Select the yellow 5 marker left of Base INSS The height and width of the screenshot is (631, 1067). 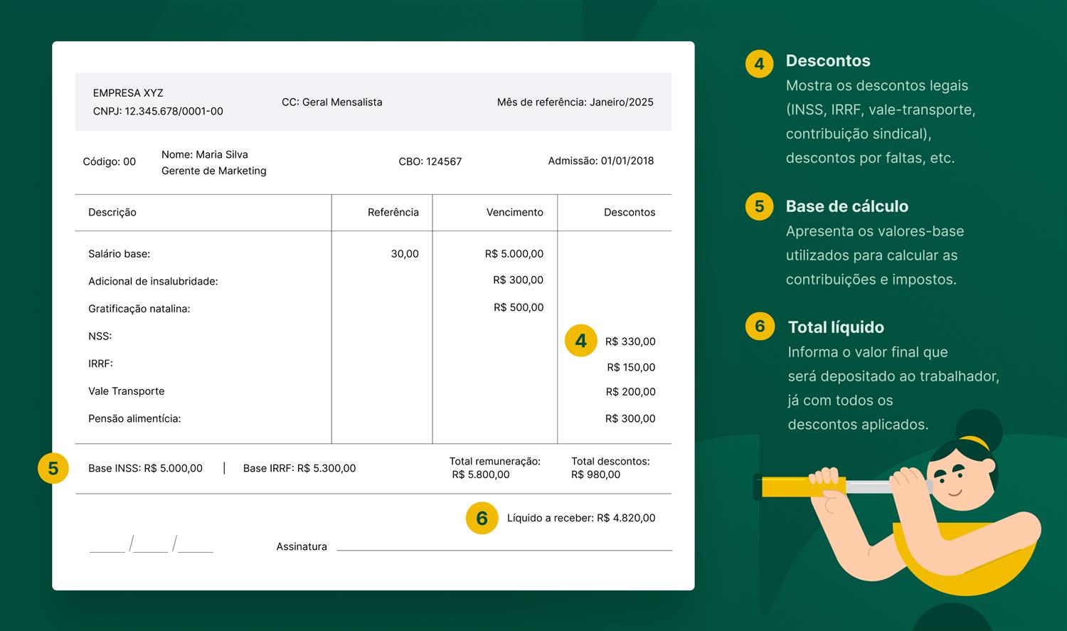click(x=53, y=468)
